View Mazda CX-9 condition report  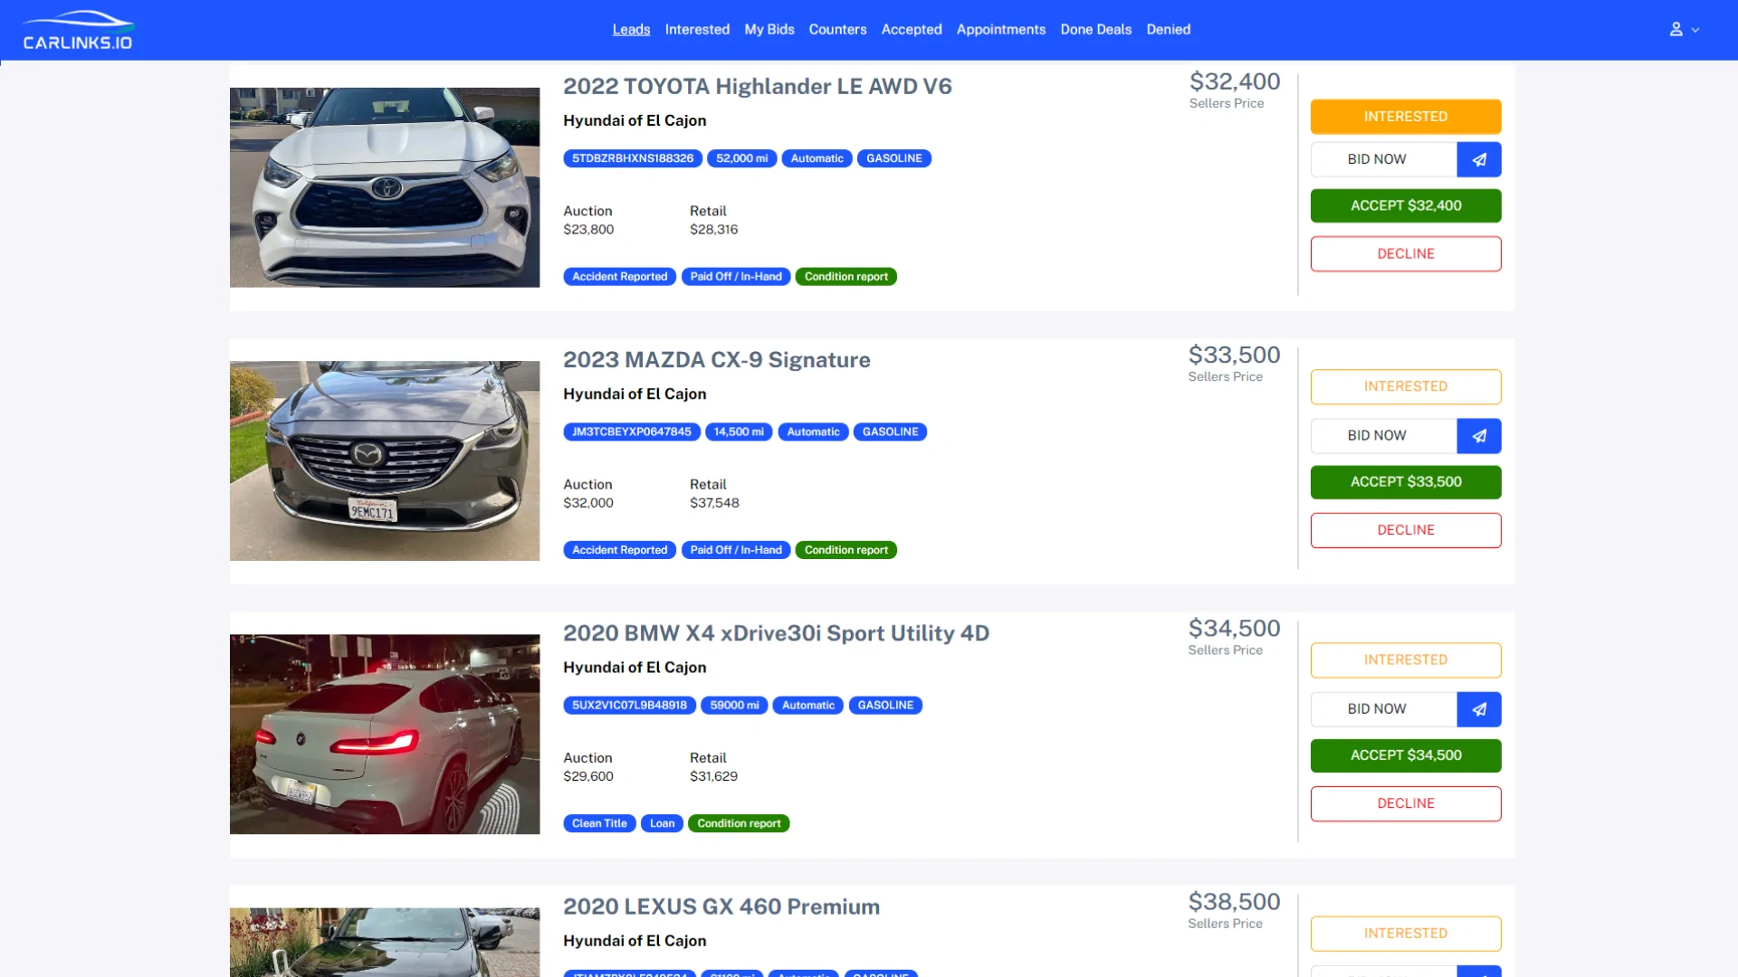click(846, 550)
